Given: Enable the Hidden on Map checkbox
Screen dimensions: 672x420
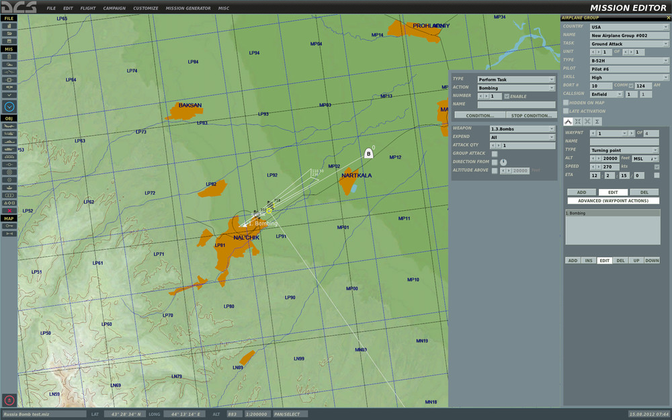Looking at the screenshot, I should point(566,102).
